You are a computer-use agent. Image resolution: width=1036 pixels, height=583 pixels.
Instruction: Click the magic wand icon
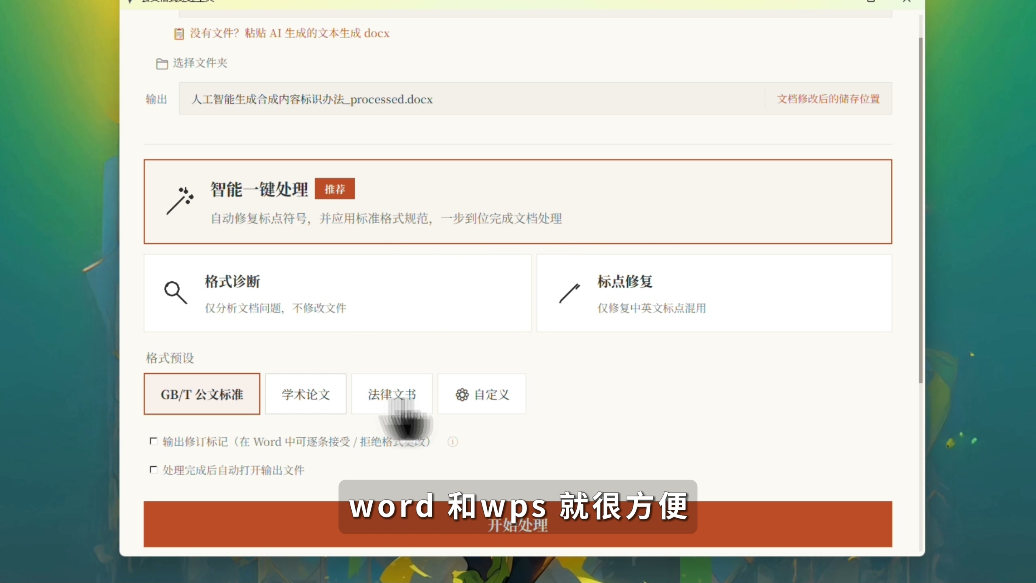click(x=180, y=200)
